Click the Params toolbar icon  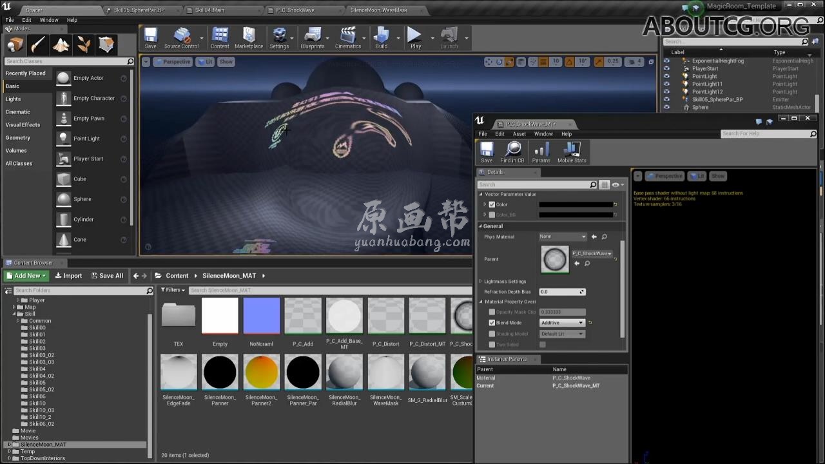pos(541,150)
